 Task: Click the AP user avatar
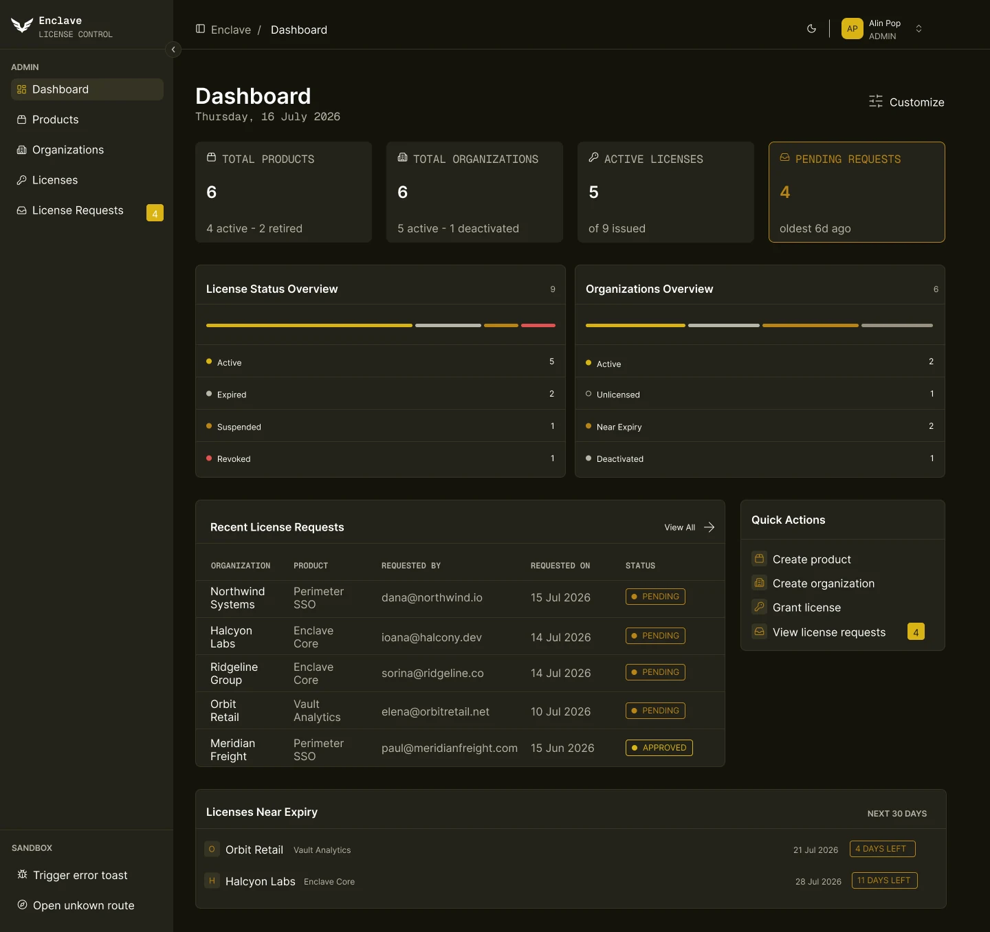coord(852,29)
